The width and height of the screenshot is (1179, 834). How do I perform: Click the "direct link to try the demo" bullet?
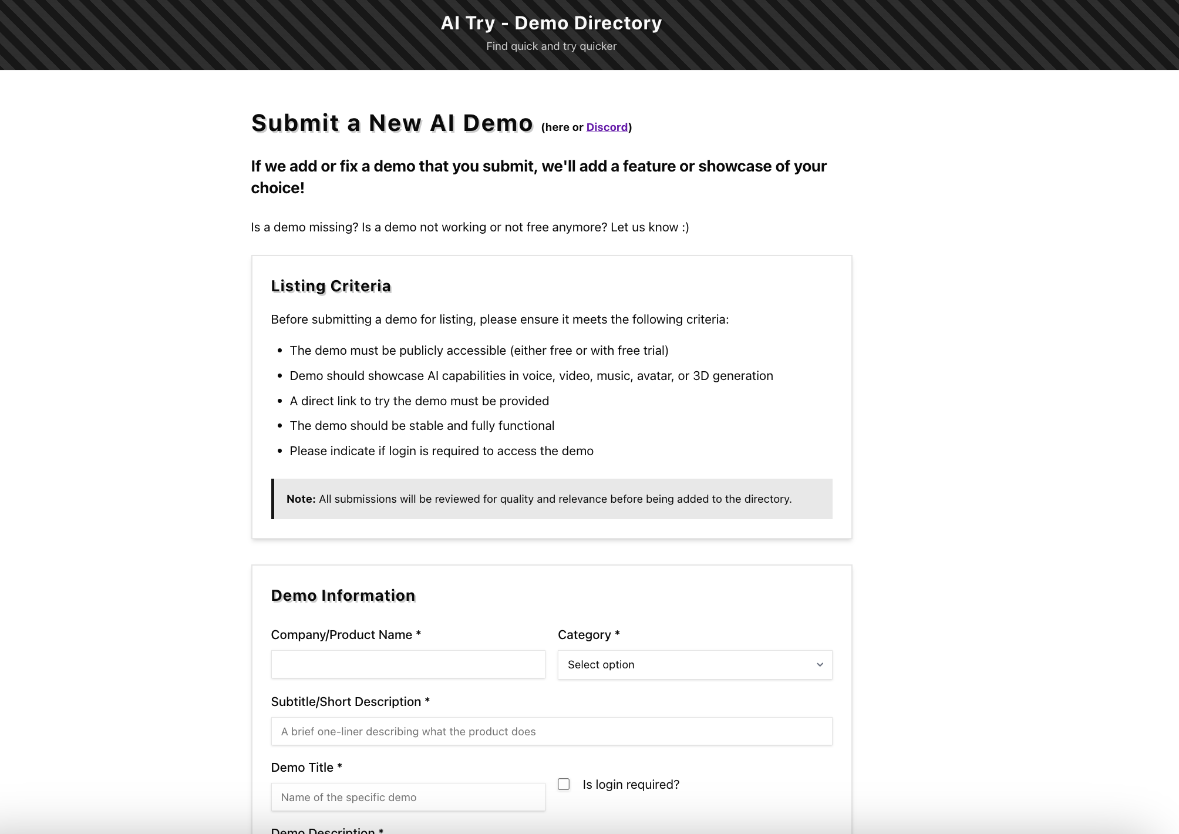[419, 401]
